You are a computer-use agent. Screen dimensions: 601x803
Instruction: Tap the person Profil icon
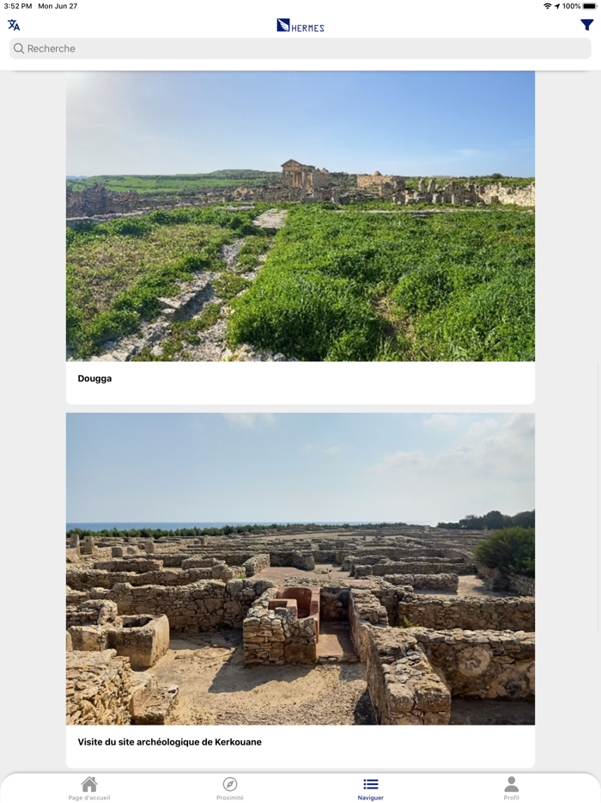click(511, 784)
